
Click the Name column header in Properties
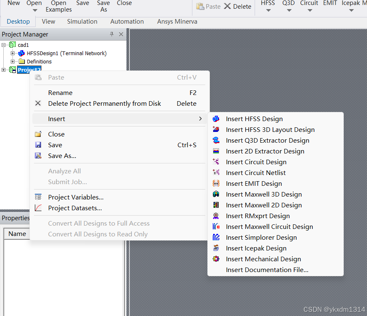(x=17, y=234)
